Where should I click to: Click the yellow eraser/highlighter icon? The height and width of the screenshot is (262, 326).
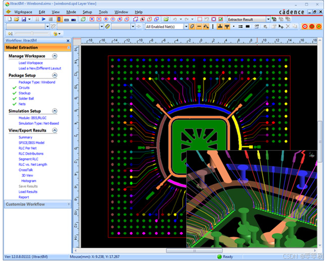pyautogui.click(x=107, y=27)
